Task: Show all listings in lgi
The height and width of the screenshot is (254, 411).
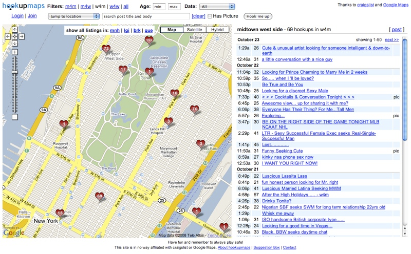Action: click(x=126, y=30)
